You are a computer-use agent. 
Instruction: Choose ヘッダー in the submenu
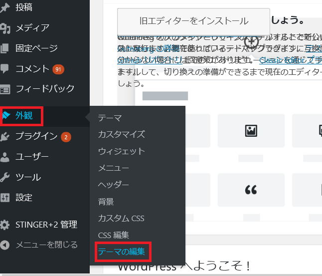tap(113, 185)
